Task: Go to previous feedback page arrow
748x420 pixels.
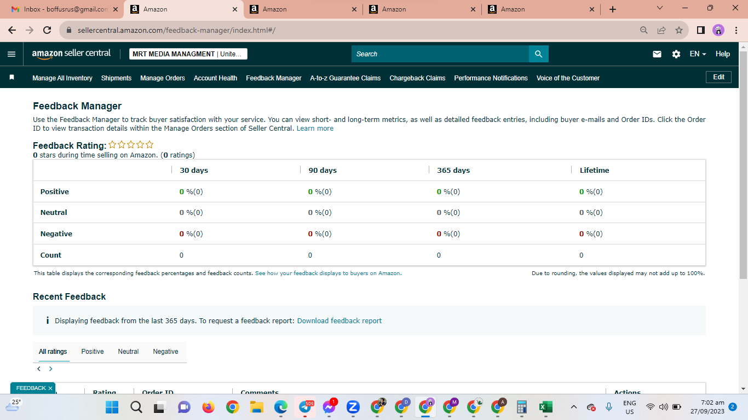Action: coord(39,369)
